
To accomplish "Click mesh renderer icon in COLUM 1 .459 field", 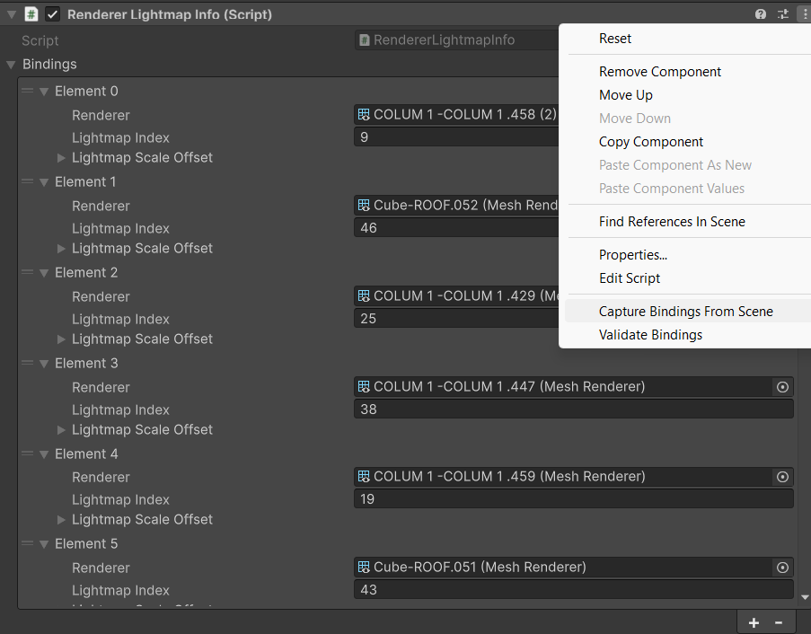I will (x=364, y=476).
